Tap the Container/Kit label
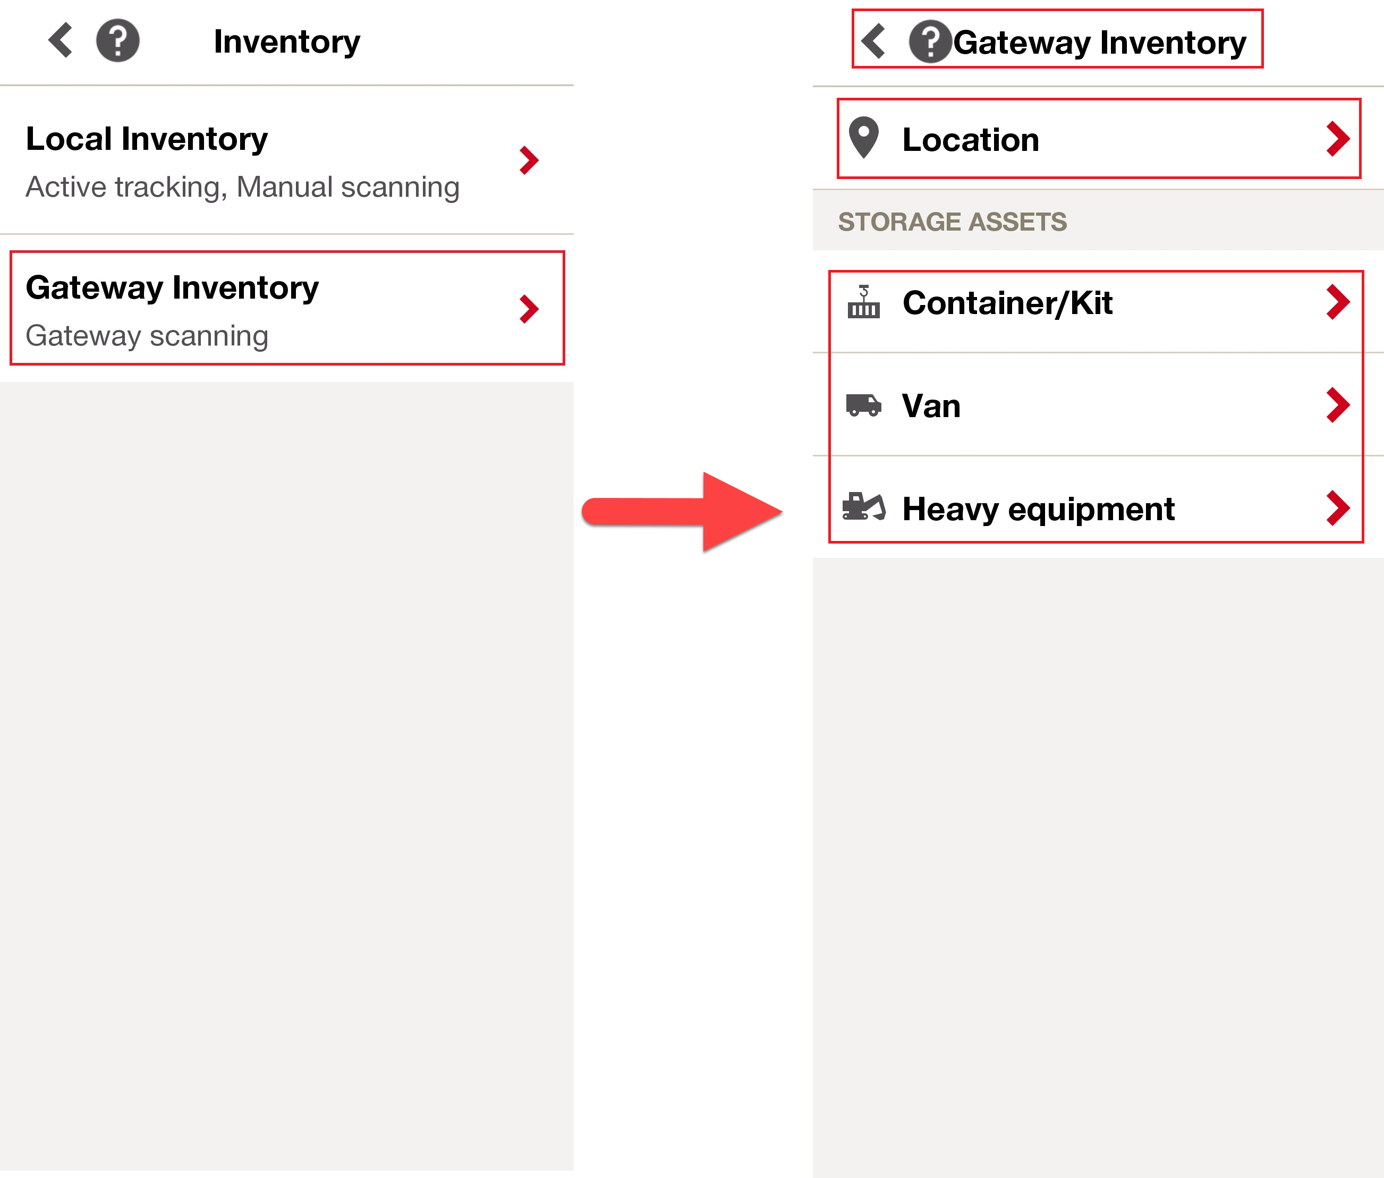The image size is (1384, 1178). point(1007,303)
